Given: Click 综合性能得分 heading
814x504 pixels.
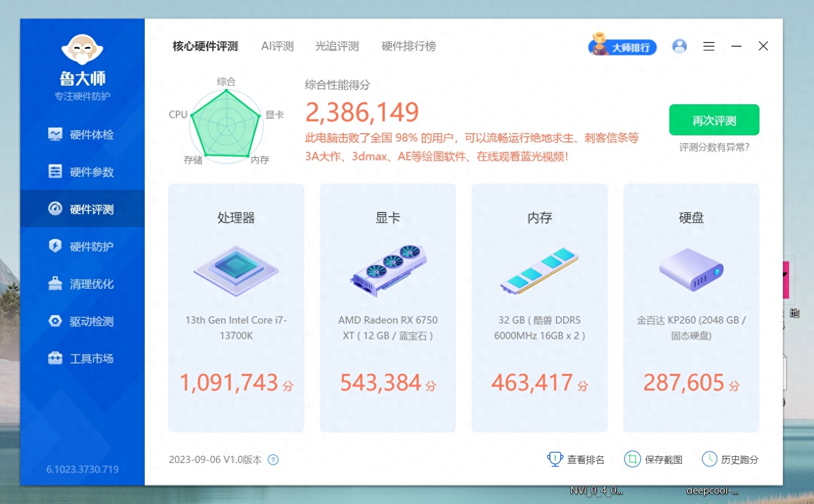Looking at the screenshot, I should 337,85.
